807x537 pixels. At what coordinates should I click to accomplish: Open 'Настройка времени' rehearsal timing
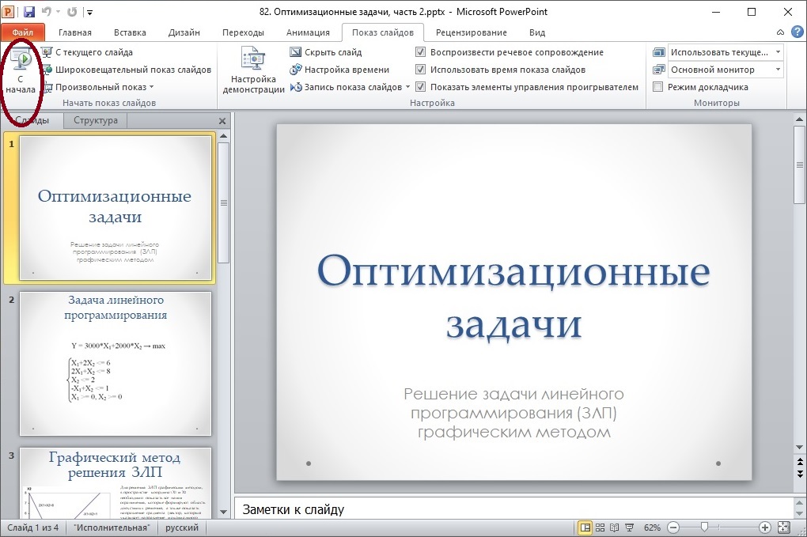click(296, 70)
